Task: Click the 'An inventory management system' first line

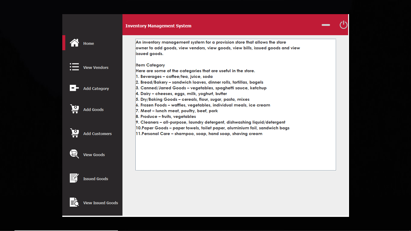Action: (211, 42)
